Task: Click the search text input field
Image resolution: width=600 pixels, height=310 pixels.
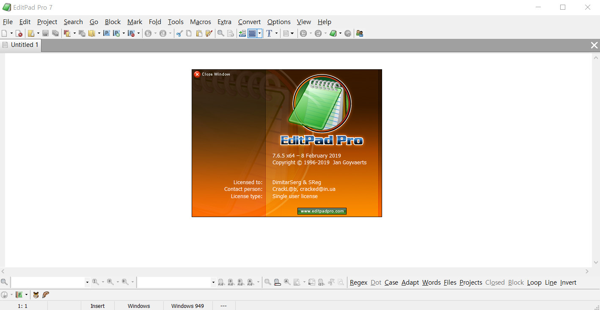Action: click(48, 282)
